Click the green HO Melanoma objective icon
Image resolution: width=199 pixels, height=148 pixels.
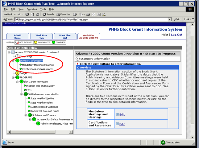26,94
